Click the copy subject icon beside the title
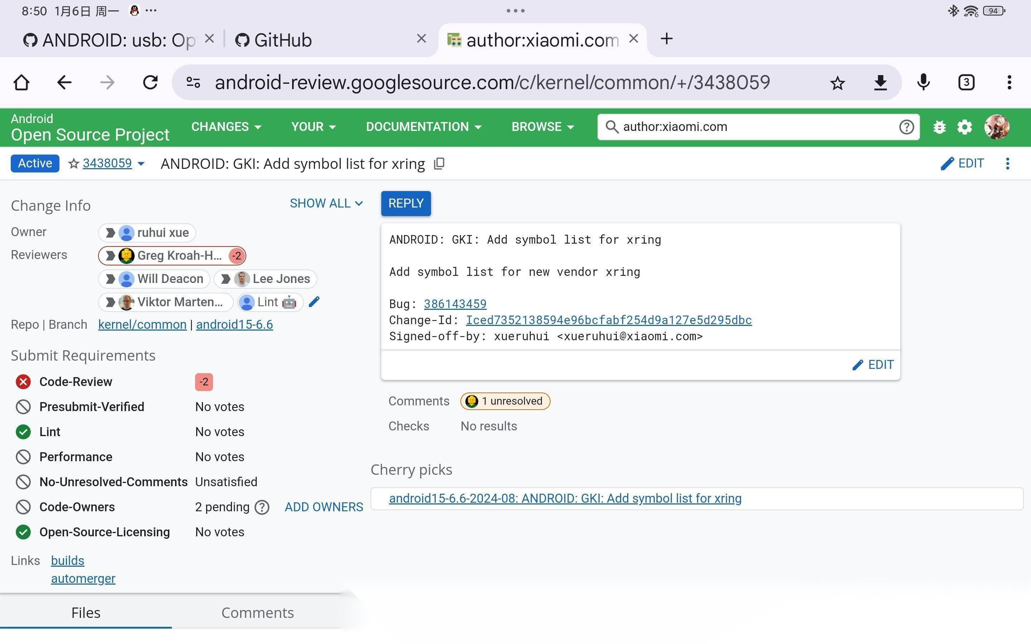 tap(439, 164)
